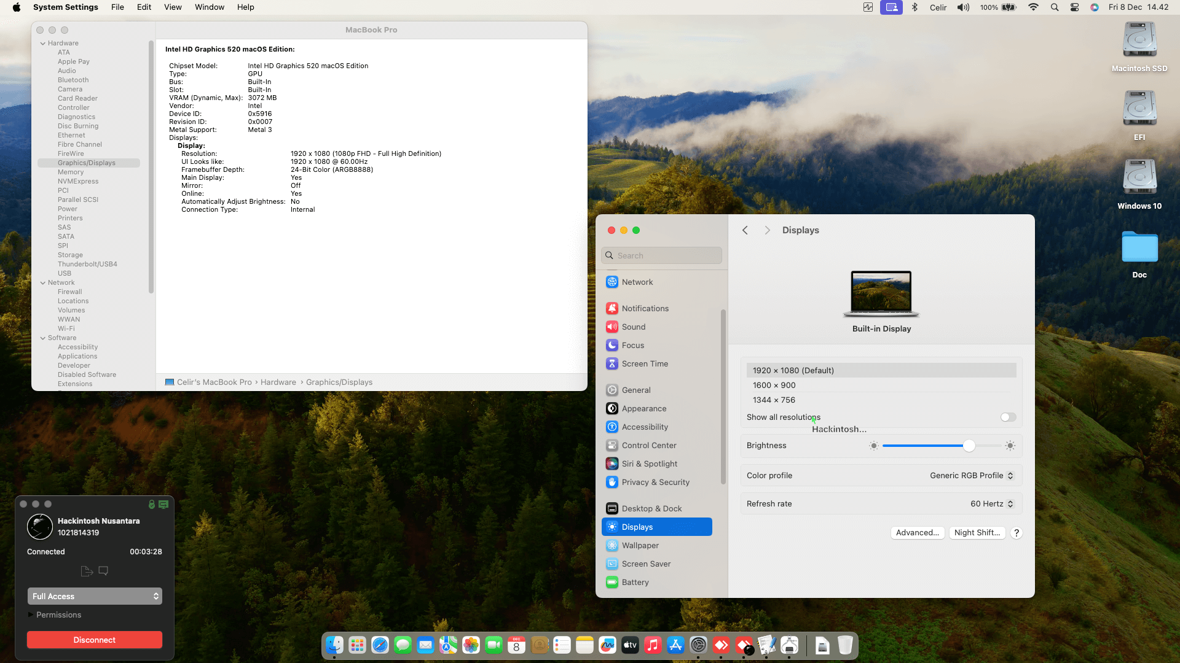Screen dimensions: 1180x663
Task: Open the Edit menu
Action: [x=144, y=7]
